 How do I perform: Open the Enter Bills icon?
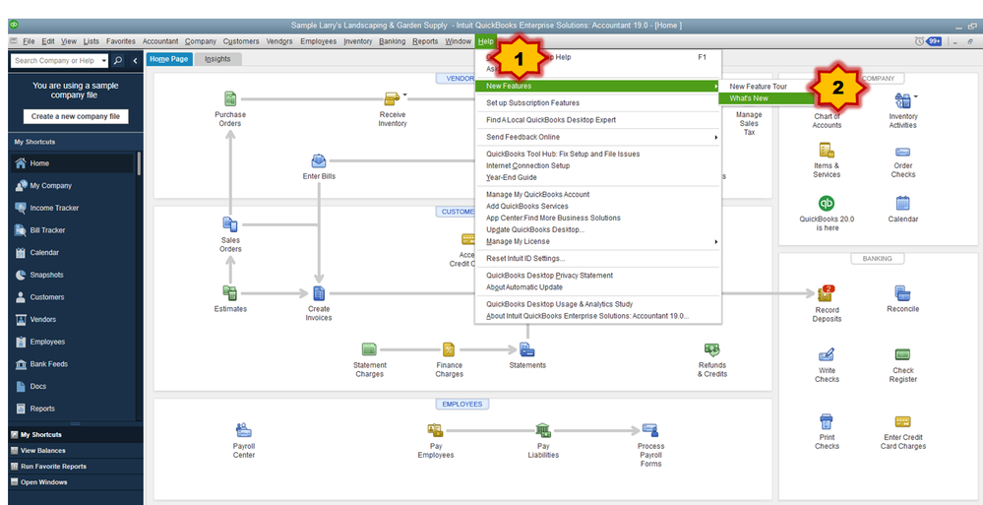click(319, 161)
